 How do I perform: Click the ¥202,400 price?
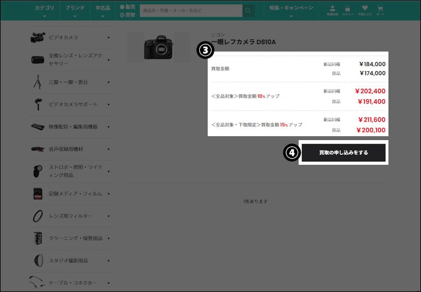tap(370, 91)
